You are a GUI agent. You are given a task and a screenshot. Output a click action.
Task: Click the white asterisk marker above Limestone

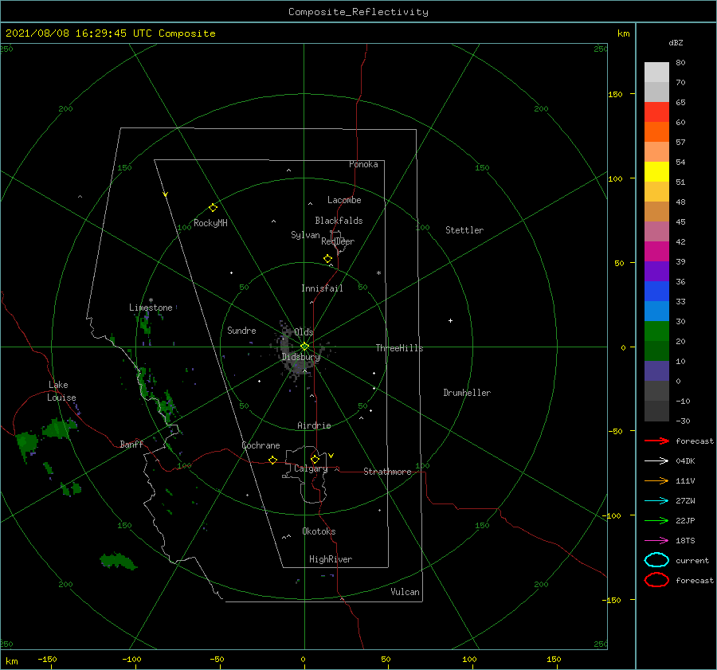[x=151, y=300]
